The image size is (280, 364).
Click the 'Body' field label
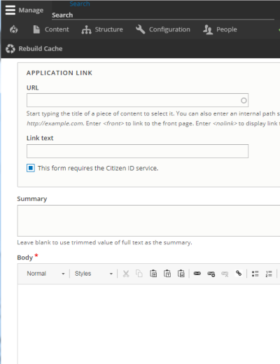(24, 258)
